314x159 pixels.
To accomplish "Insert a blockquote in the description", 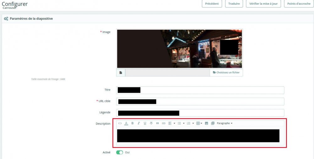I will click(157, 123).
